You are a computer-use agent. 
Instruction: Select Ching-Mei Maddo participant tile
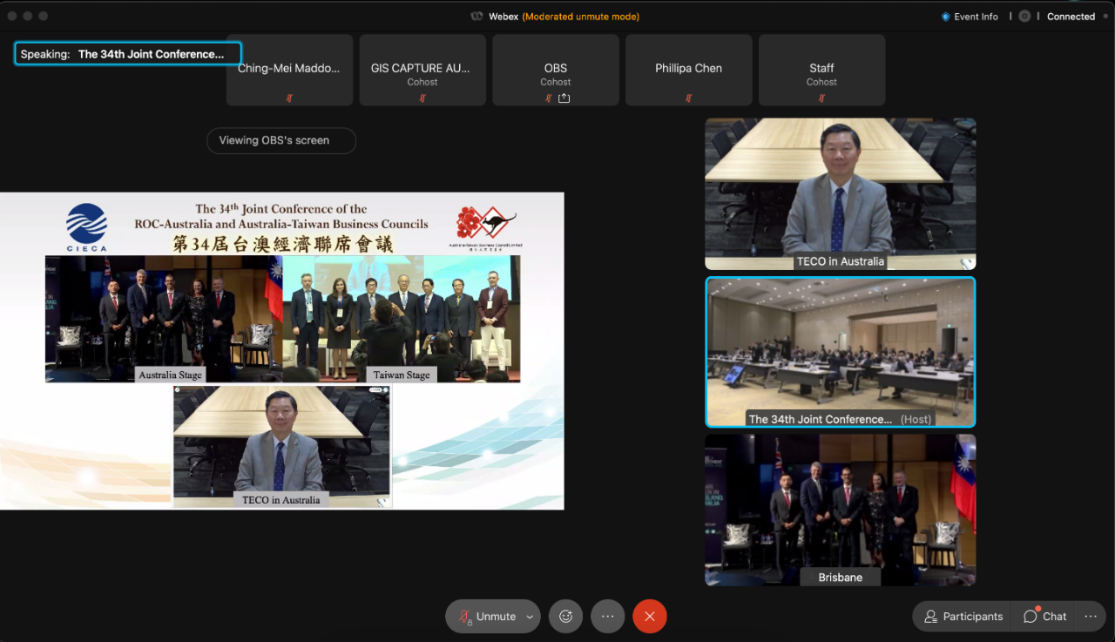(x=289, y=70)
